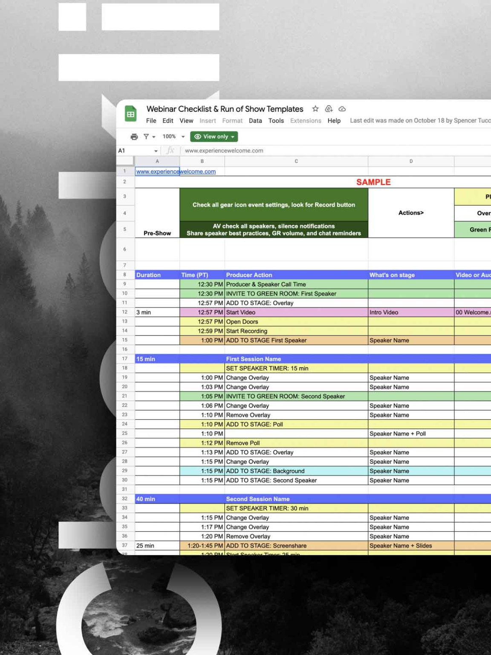491x655 pixels.
Task: Star the Webinar Checklist spreadsheet
Action: point(315,109)
